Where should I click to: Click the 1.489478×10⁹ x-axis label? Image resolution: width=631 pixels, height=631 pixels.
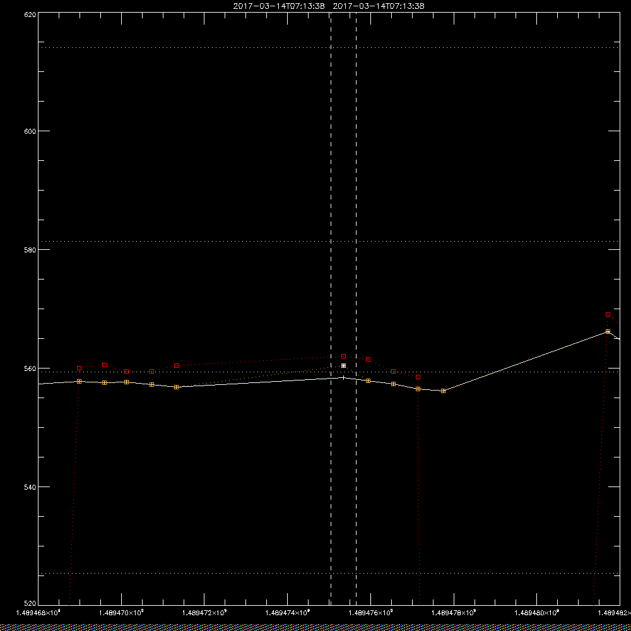(x=454, y=613)
